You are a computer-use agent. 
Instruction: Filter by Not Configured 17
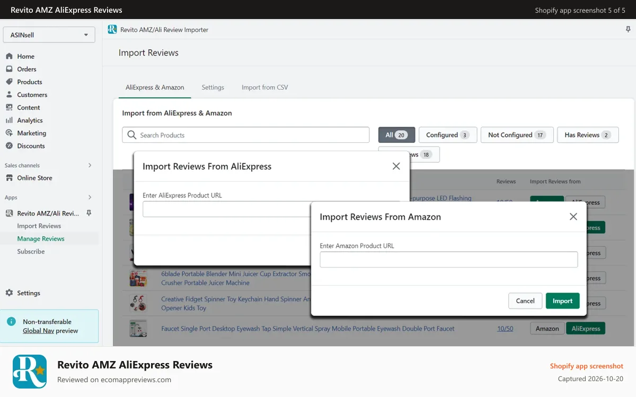tap(517, 135)
